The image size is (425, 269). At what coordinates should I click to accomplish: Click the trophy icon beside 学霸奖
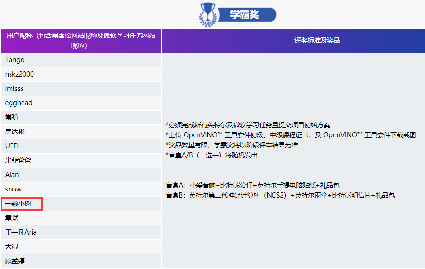coord(208,15)
